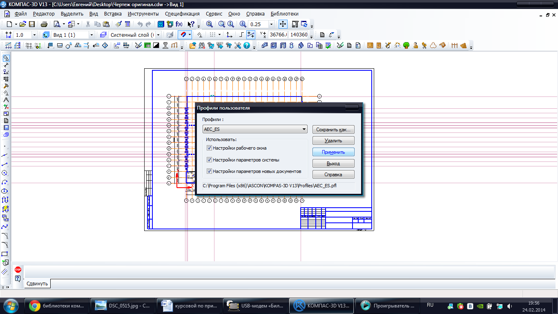Click the 'Удалить' button
The height and width of the screenshot is (314, 558).
click(333, 141)
